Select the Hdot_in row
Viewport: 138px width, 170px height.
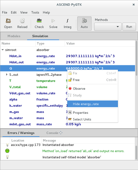tap(68, 56)
